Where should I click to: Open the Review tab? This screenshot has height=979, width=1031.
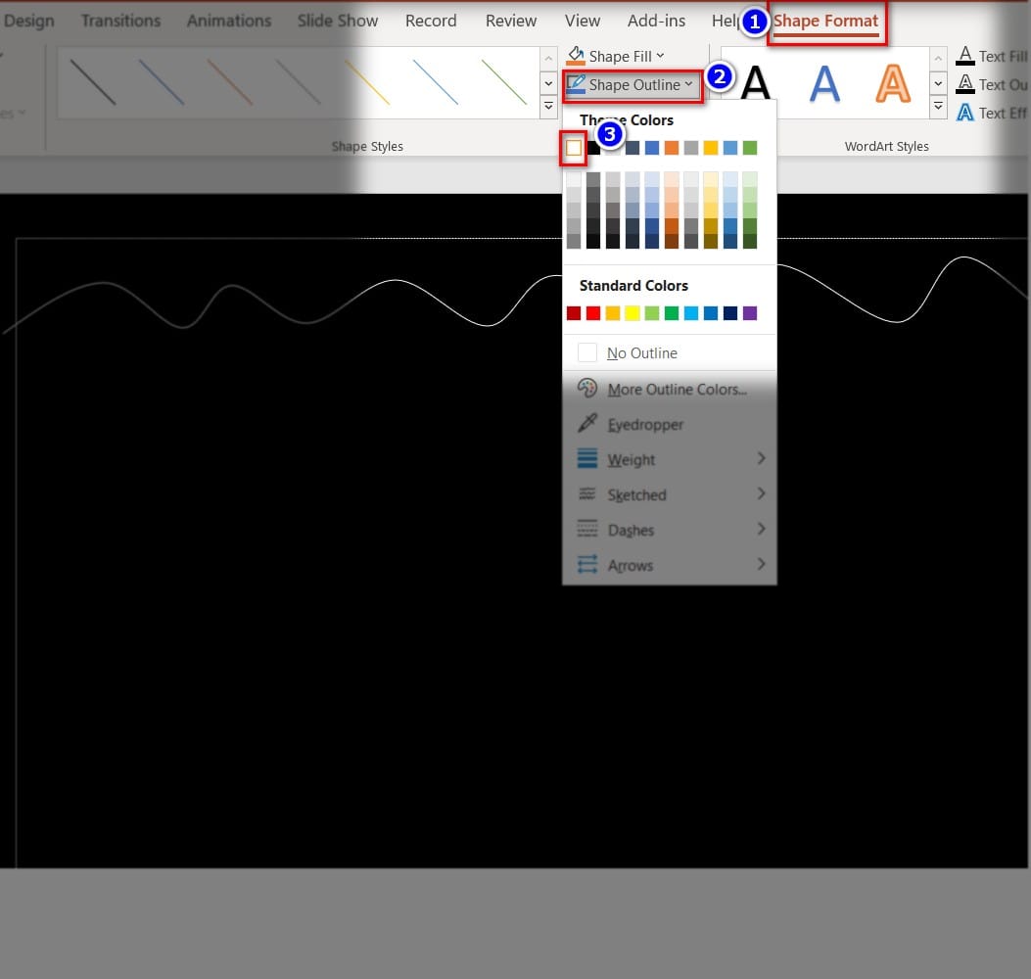(511, 21)
